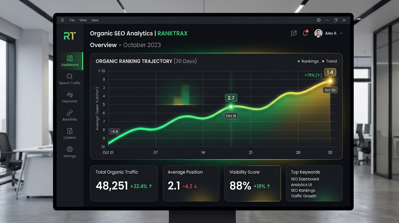This screenshot has height=223, width=399.
Task: Open the Total Organic Traffic card
Action: click(124, 184)
